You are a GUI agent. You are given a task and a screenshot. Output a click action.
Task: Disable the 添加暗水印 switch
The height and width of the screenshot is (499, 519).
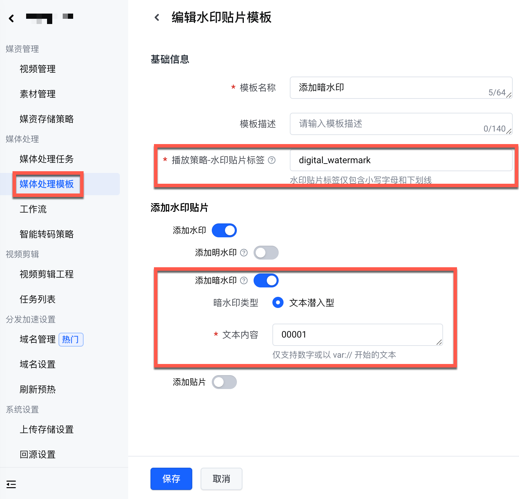pos(266,280)
